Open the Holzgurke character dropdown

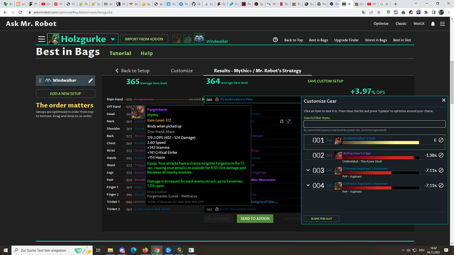point(113,39)
